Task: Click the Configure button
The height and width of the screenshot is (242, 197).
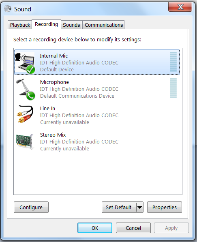Action: coord(31,207)
